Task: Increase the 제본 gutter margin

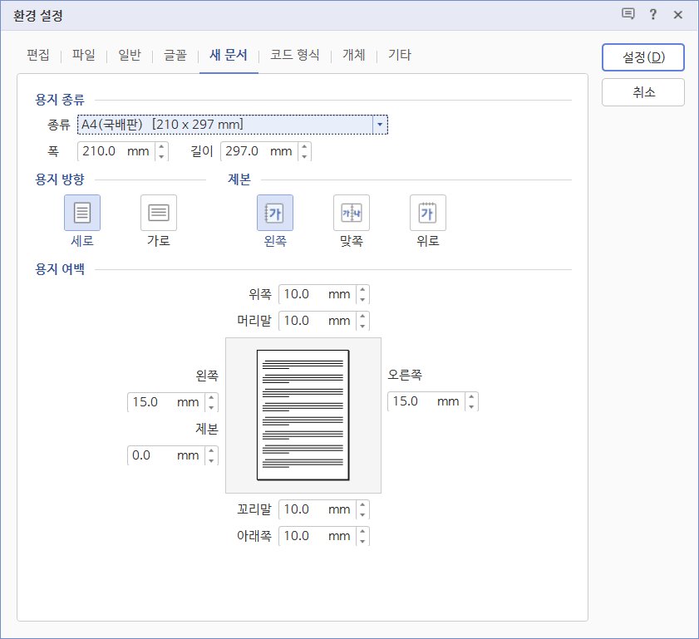Action: (x=211, y=451)
